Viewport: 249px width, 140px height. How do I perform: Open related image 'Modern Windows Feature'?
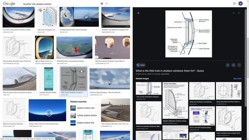point(175,100)
